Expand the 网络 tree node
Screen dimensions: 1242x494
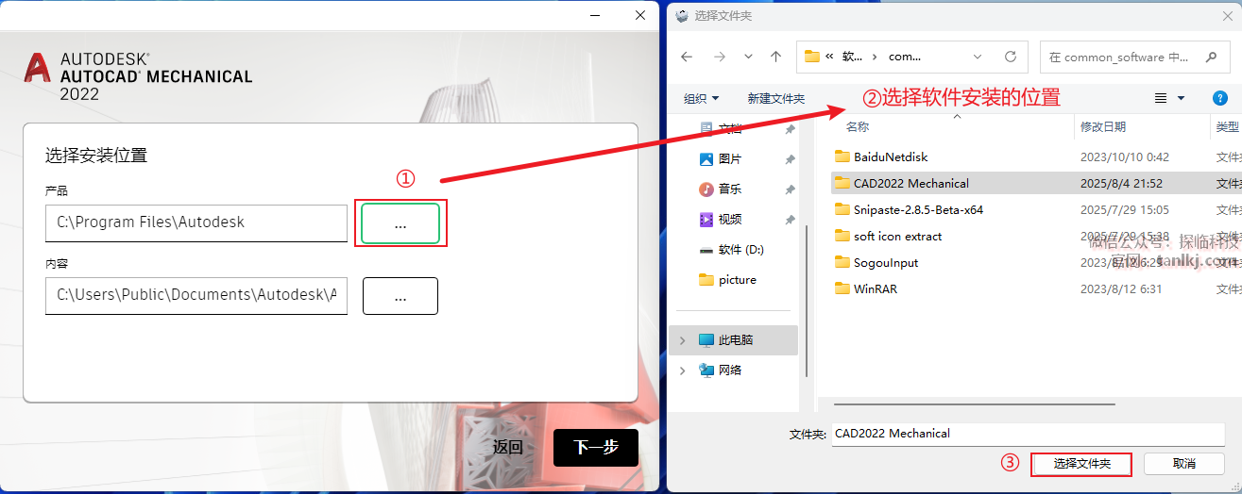point(683,370)
